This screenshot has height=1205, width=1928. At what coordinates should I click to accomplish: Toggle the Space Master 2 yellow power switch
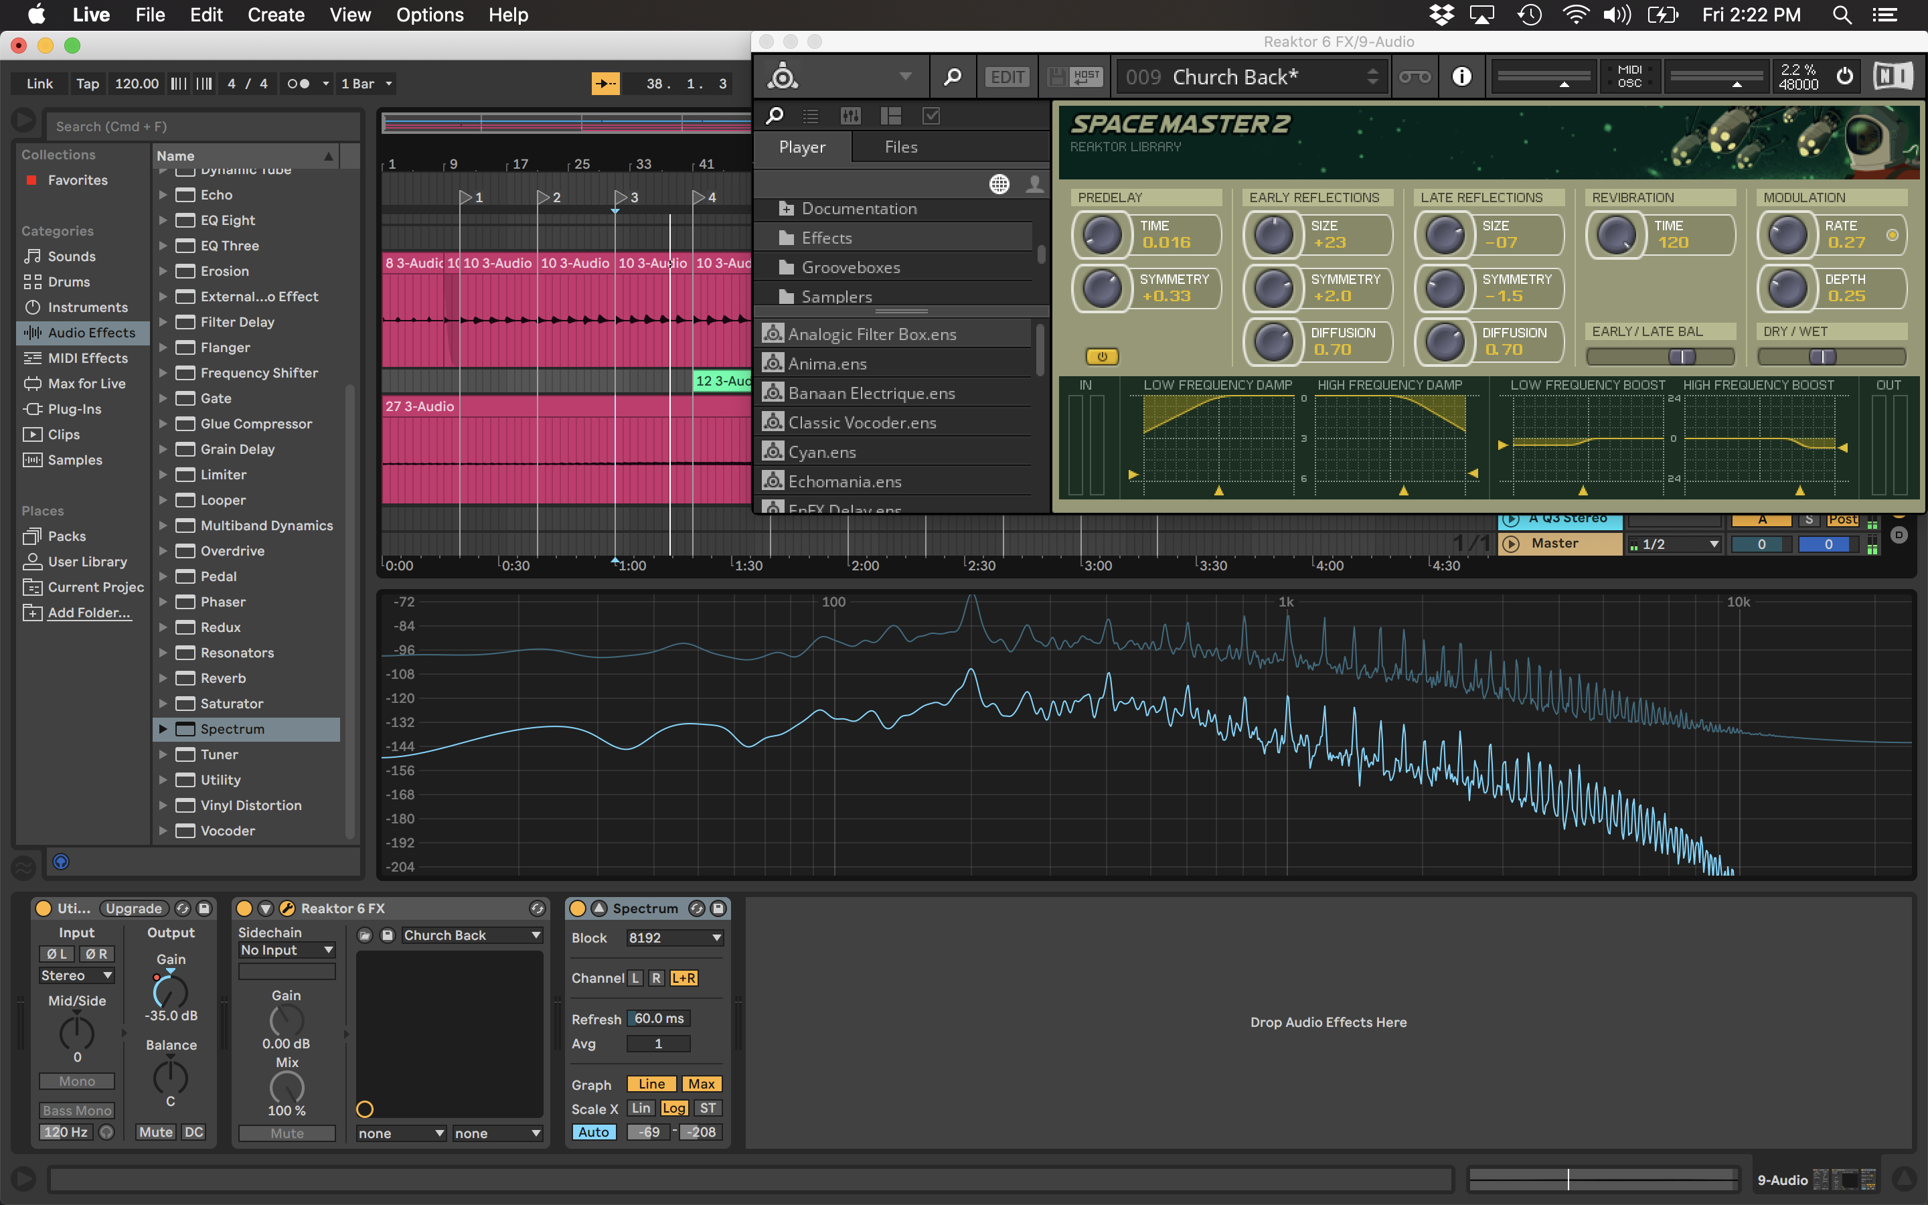[x=1102, y=356]
